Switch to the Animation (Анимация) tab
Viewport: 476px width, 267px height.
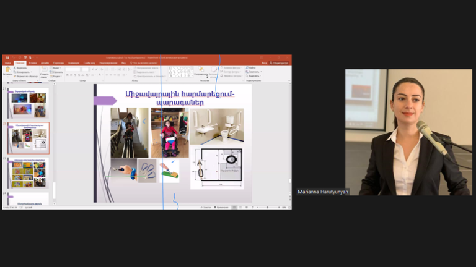click(x=74, y=62)
